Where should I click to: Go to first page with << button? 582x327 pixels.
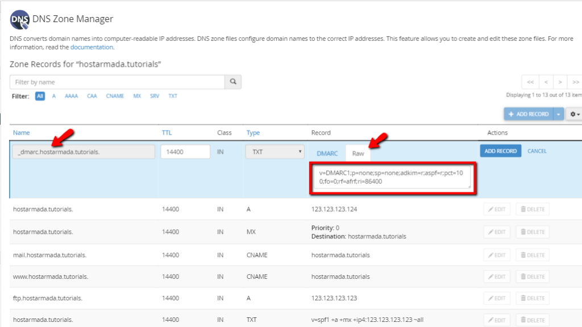point(530,82)
